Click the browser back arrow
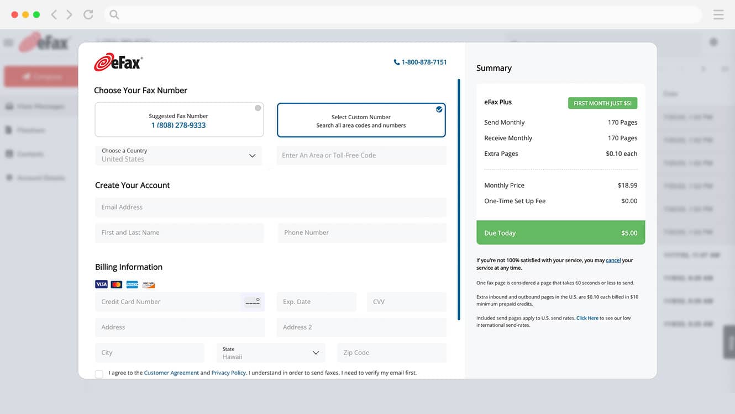The height and width of the screenshot is (414, 735). (54, 15)
